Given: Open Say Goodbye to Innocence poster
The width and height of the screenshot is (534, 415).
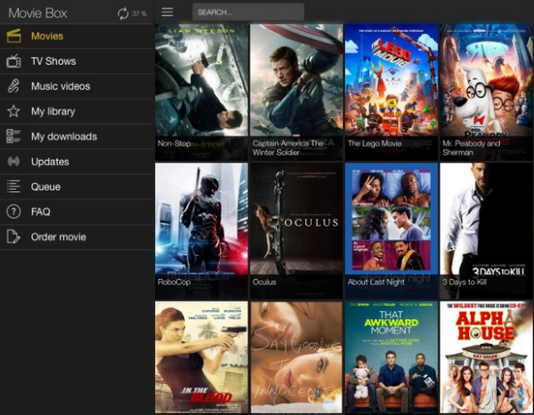Looking at the screenshot, I should click(296, 357).
